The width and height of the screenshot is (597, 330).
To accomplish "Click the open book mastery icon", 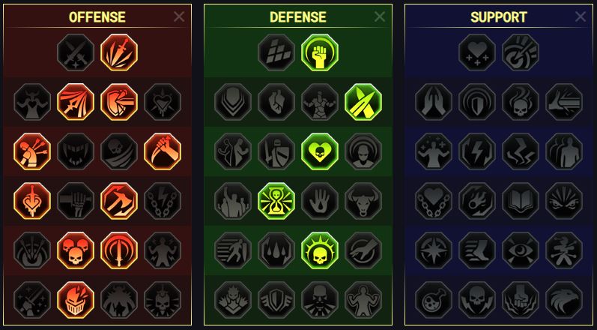I will (521, 201).
